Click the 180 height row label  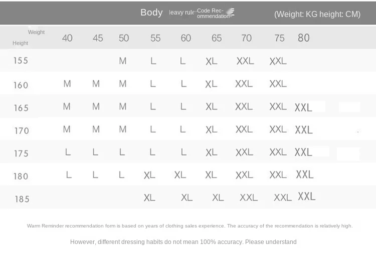[x=22, y=176]
